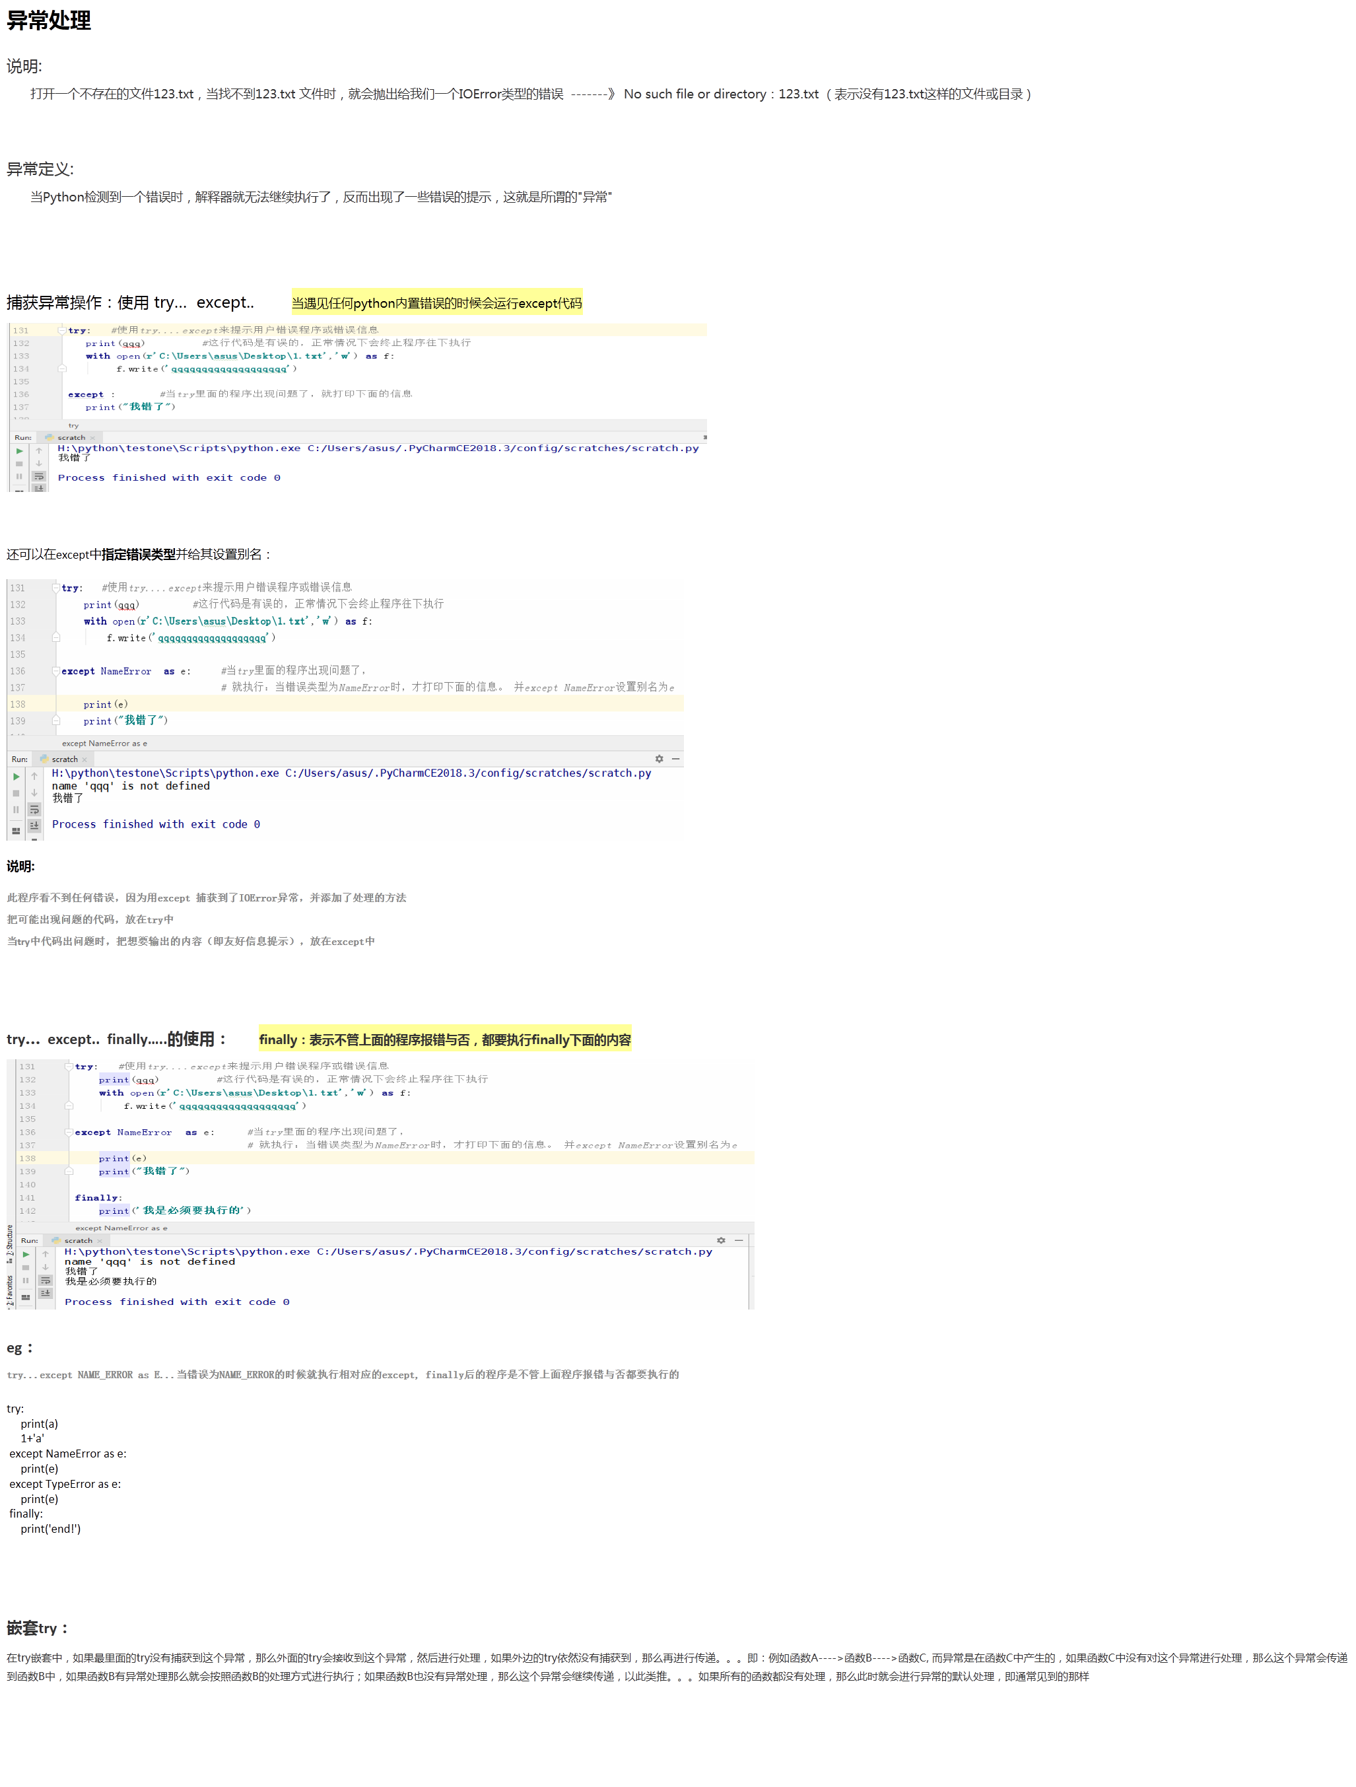Click the Stop icon in the middle Run panel
Viewport: 1356px width, 1787px height.
click(x=16, y=793)
